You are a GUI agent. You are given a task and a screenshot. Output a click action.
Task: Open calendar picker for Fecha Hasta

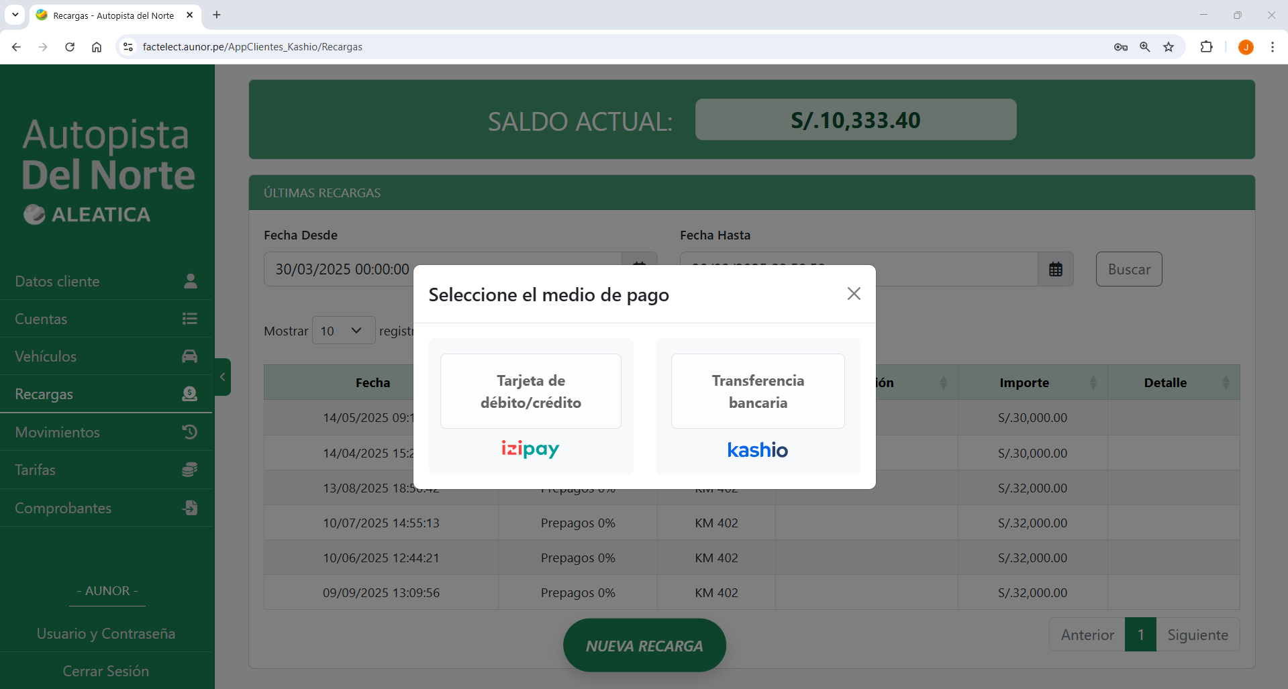coord(1055,269)
